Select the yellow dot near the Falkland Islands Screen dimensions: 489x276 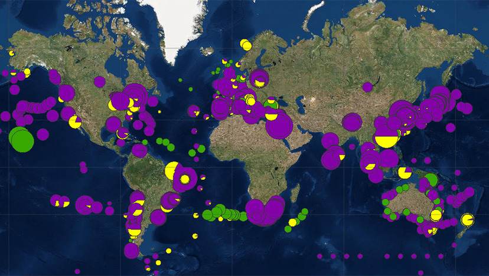tap(169, 251)
